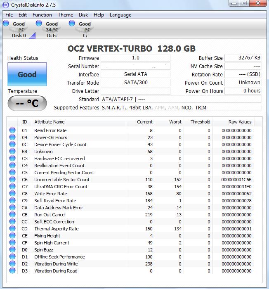
Task: Click the status orb for Power-On Hours
Action: coord(12,137)
